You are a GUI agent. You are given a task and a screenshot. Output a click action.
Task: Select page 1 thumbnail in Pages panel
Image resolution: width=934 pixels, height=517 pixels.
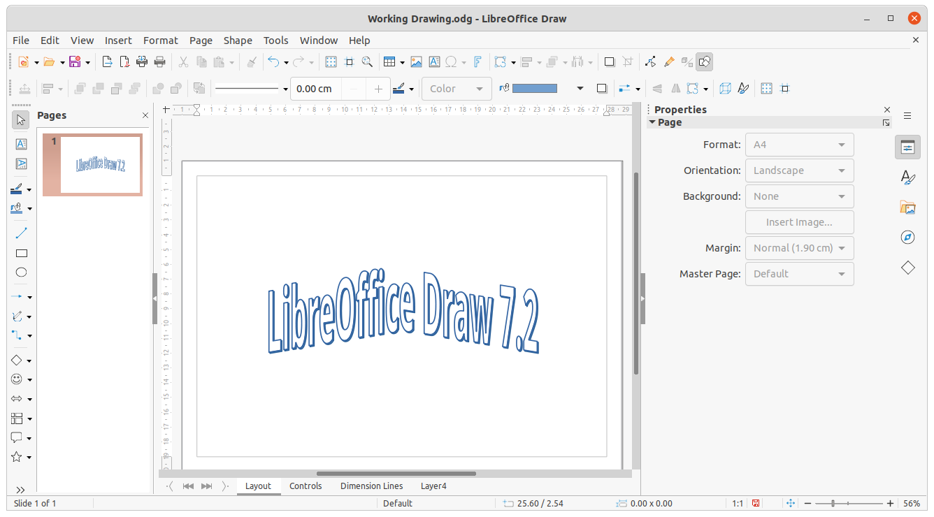pos(92,165)
